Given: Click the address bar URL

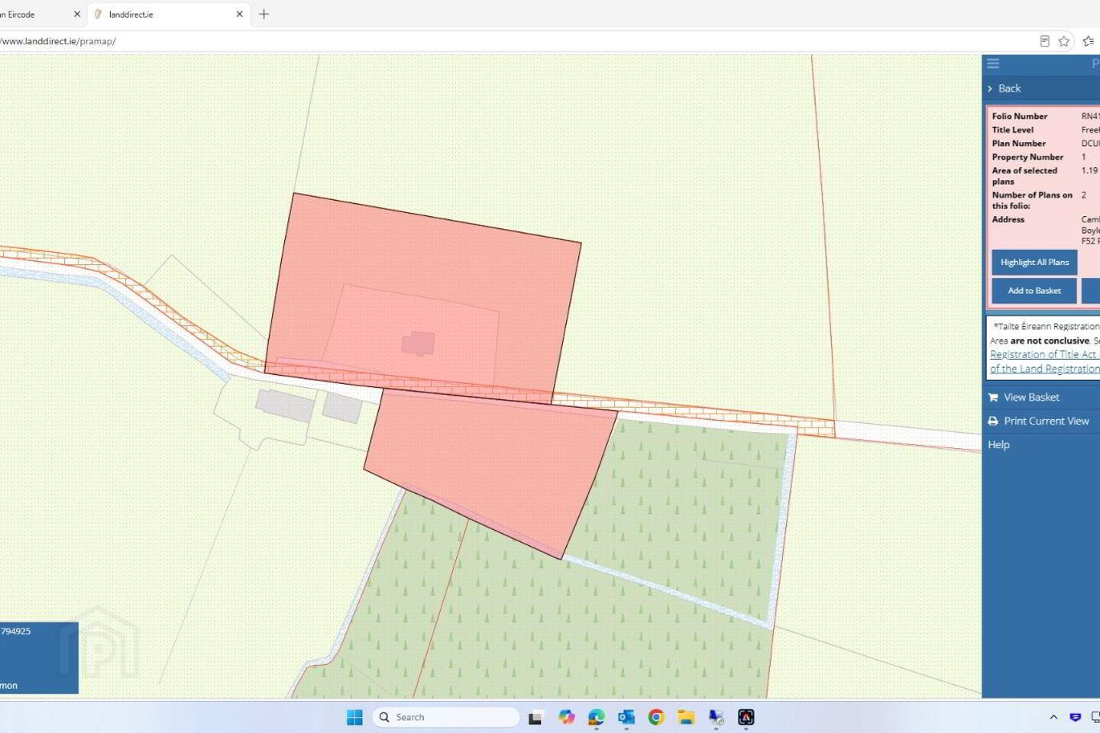Looking at the screenshot, I should 58,41.
